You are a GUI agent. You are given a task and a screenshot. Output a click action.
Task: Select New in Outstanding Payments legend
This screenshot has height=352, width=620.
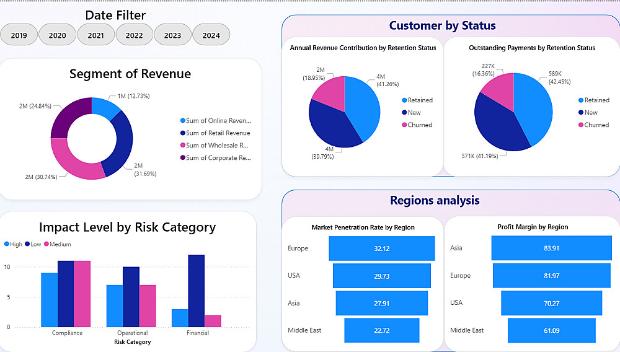(x=588, y=112)
